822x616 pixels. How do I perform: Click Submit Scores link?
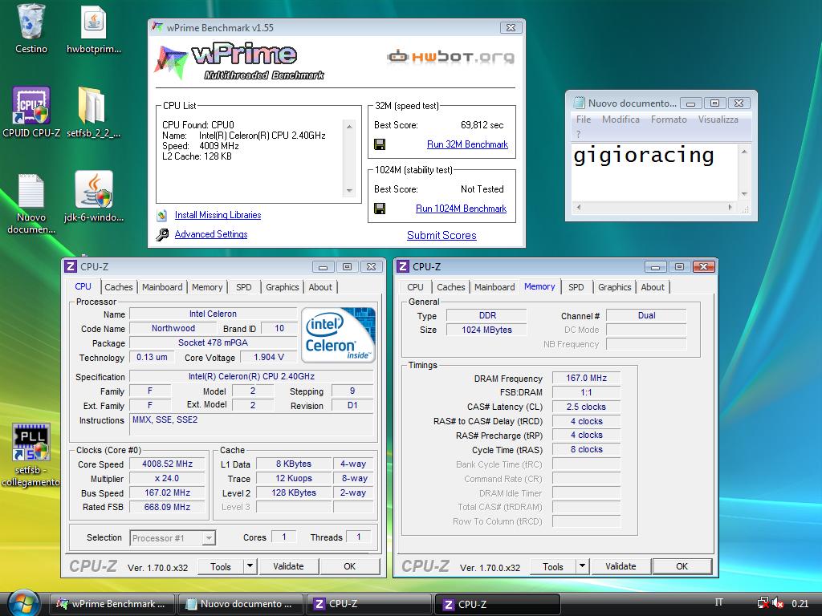(x=442, y=235)
